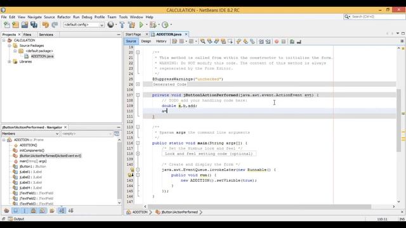406x228 pixels.
Task: Click the Comment icon in editor toolbar
Action: pos(292,41)
